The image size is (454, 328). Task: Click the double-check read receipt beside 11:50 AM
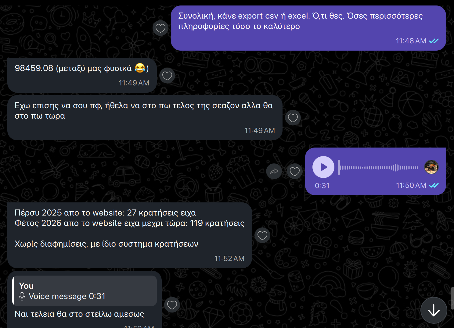[x=434, y=185]
